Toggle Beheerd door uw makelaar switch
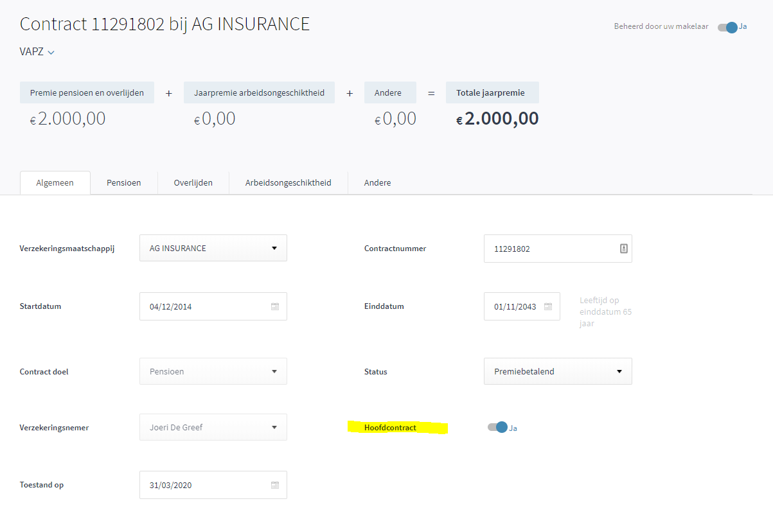This screenshot has width=773, height=526. (x=728, y=27)
